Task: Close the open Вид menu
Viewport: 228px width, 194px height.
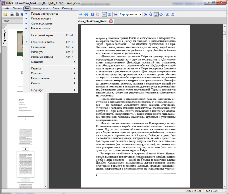Action: click(x=27, y=9)
